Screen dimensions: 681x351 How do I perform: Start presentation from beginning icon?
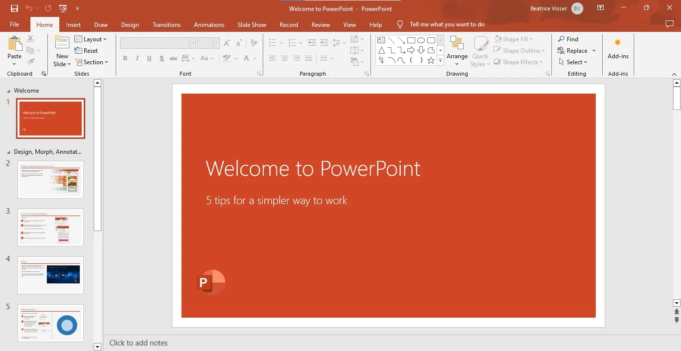(63, 8)
